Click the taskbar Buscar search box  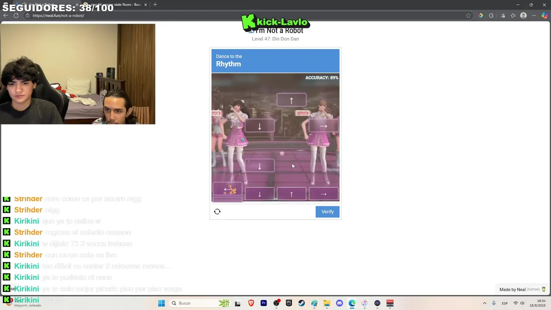[x=200, y=303]
